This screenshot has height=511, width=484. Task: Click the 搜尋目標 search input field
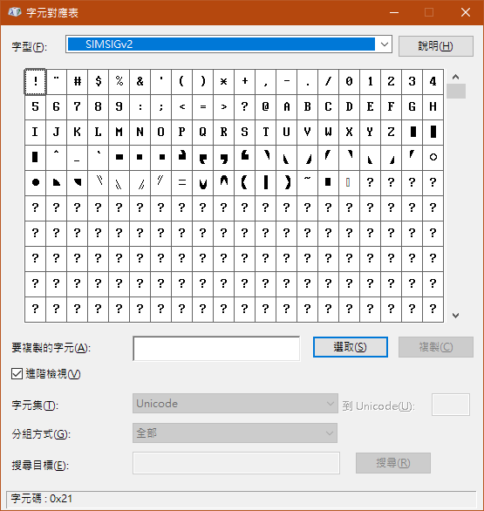pos(236,463)
